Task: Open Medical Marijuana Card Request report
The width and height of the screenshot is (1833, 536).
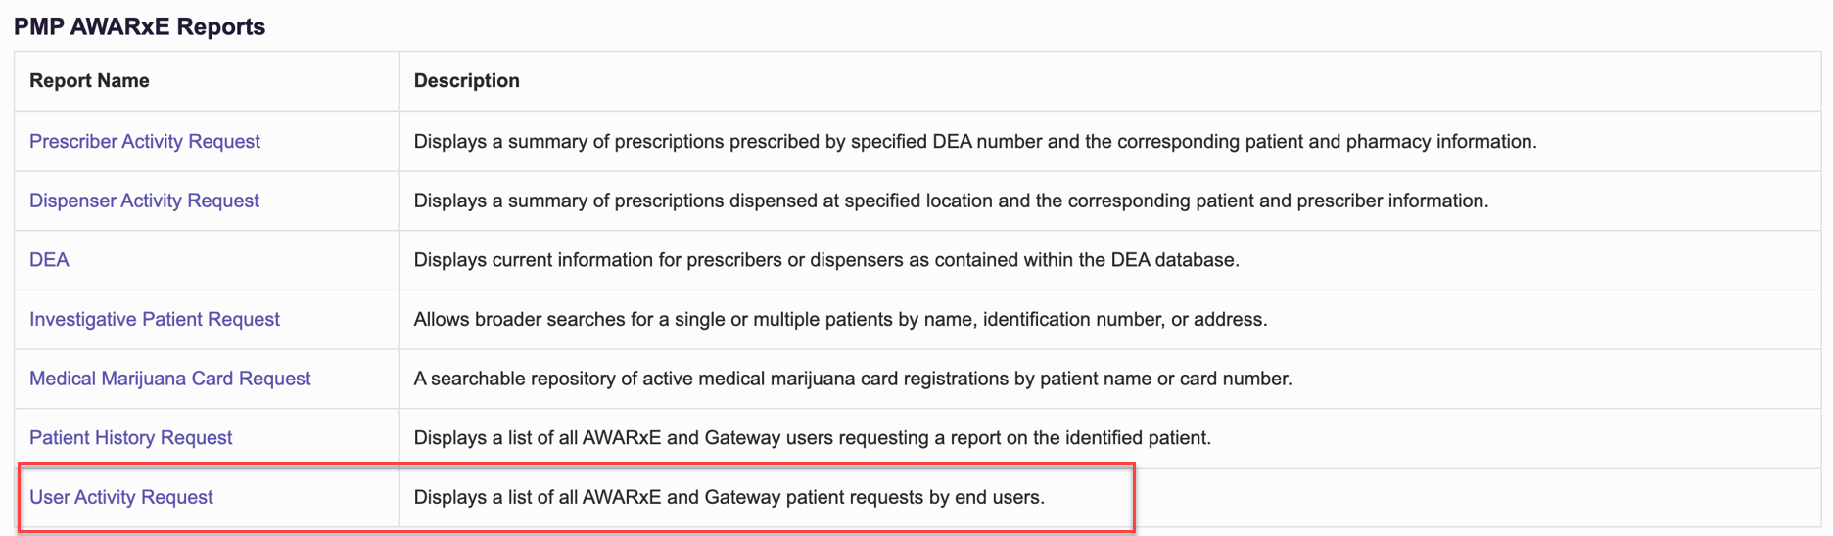Action: pyautogui.click(x=169, y=379)
